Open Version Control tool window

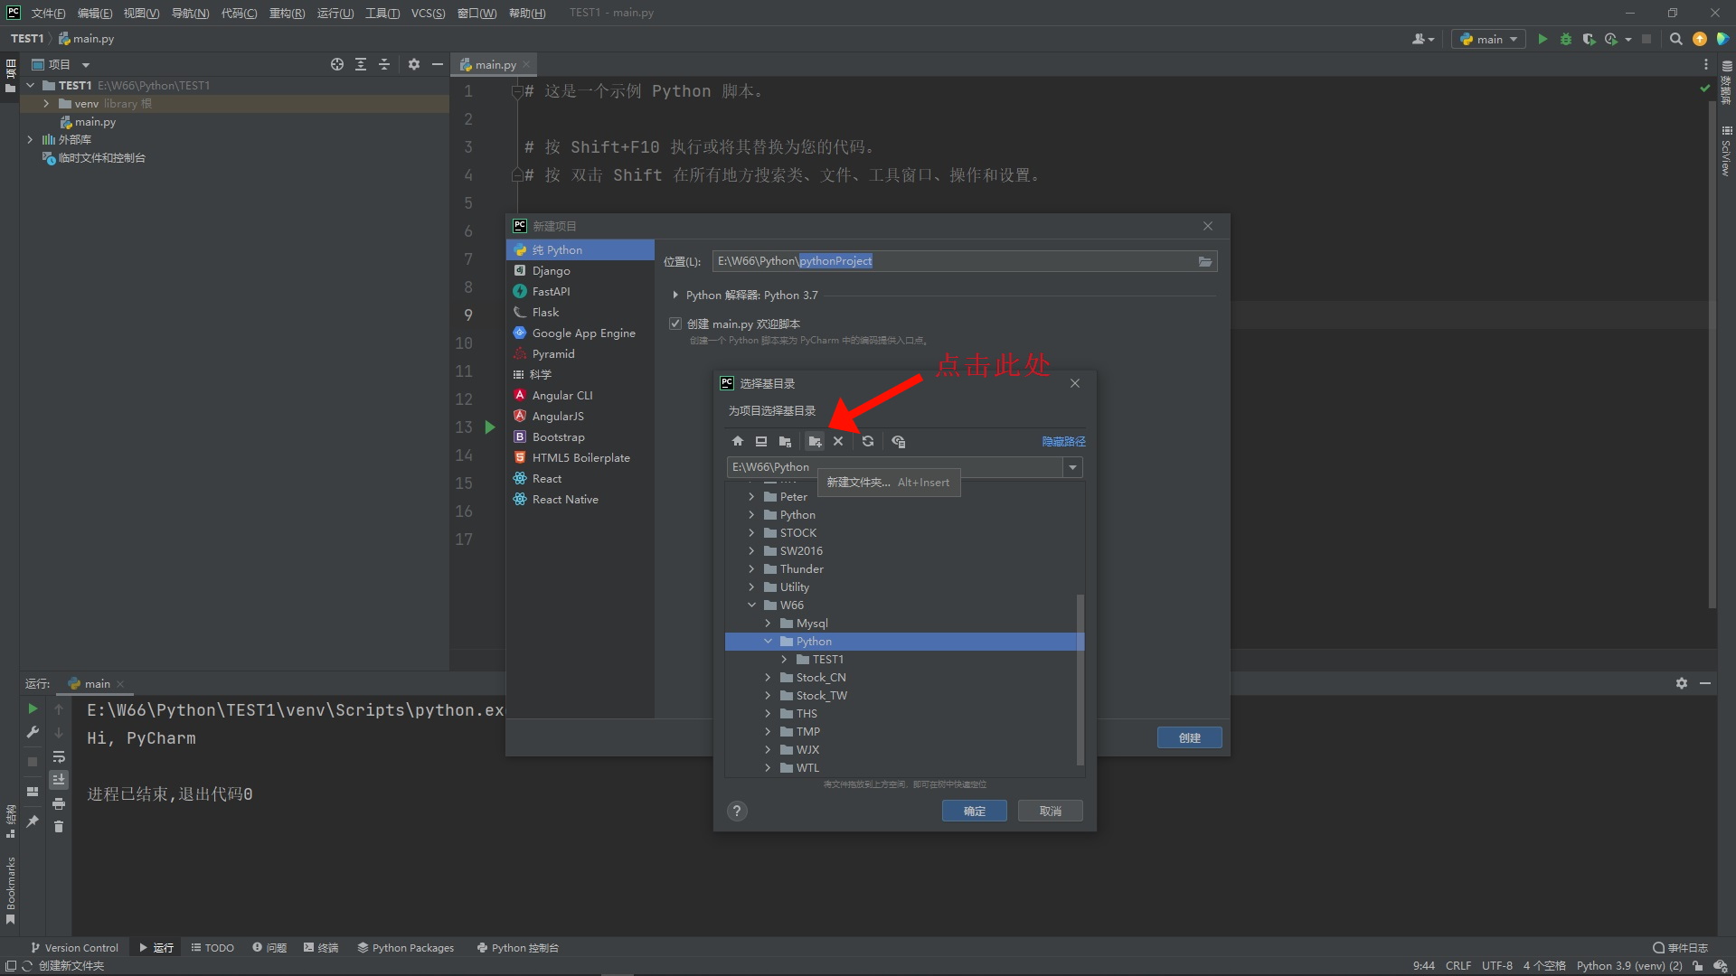74,947
